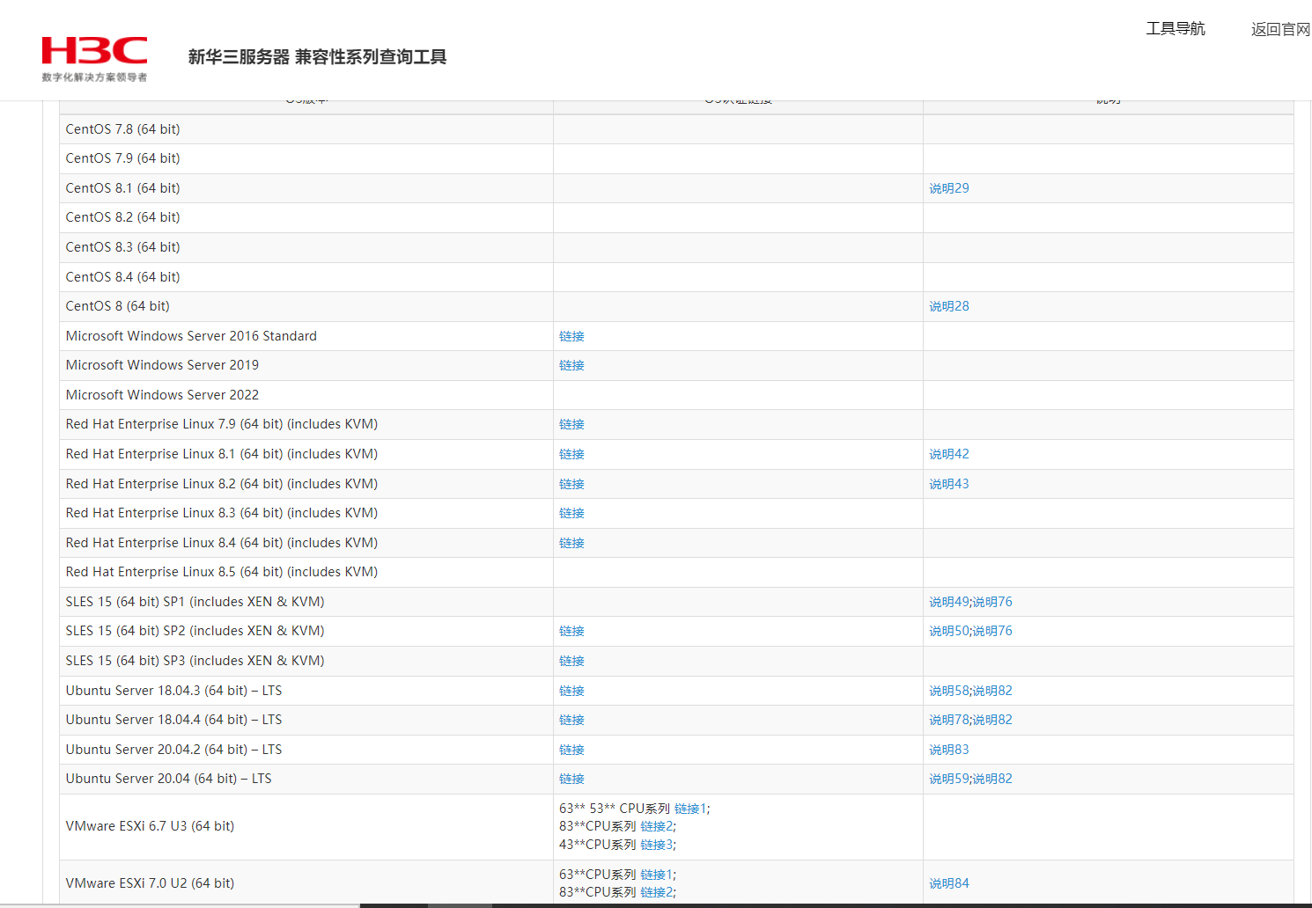Click the Microsoft Windows Server 2016 Standard text
This screenshot has height=908, width=1312.
[191, 336]
